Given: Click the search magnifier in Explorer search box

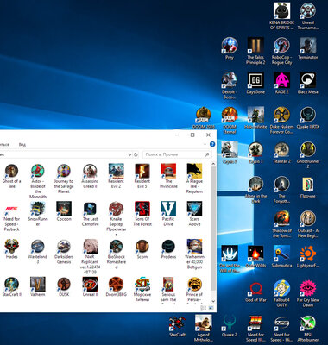Looking at the screenshot, I should [x=207, y=154].
